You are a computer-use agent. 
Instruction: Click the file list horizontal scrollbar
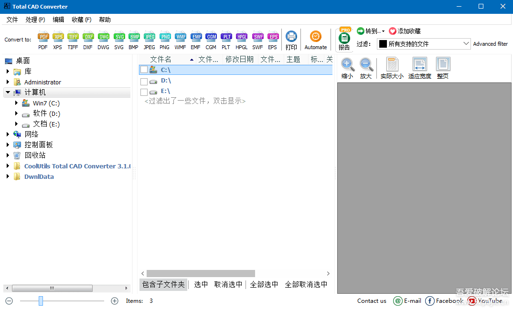(201, 274)
